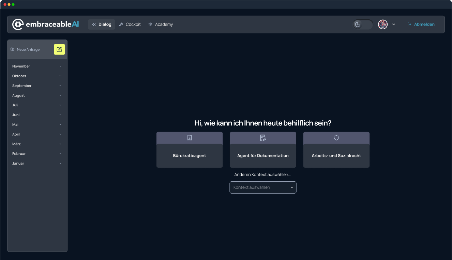The image size is (452, 260).
Task: Click the logout arrow icon beside Abmelden
Action: click(x=409, y=25)
